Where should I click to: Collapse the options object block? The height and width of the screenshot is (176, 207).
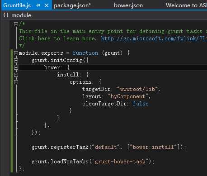click(x=16, y=82)
